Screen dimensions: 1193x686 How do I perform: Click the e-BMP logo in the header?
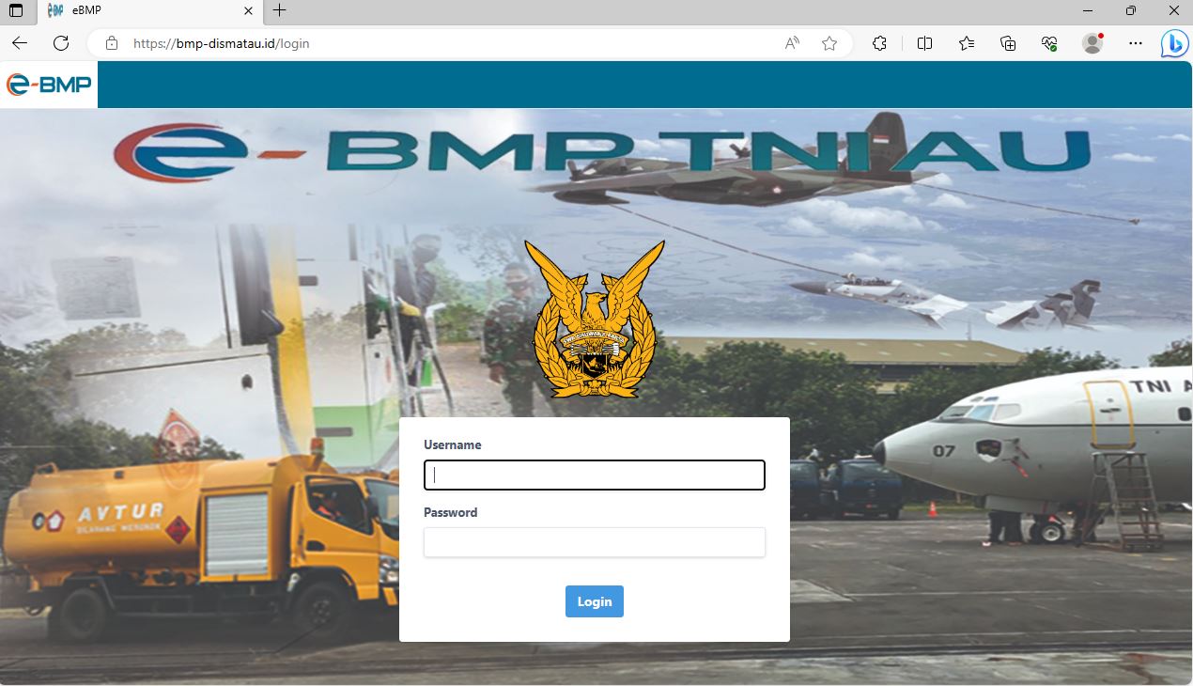[x=49, y=85]
